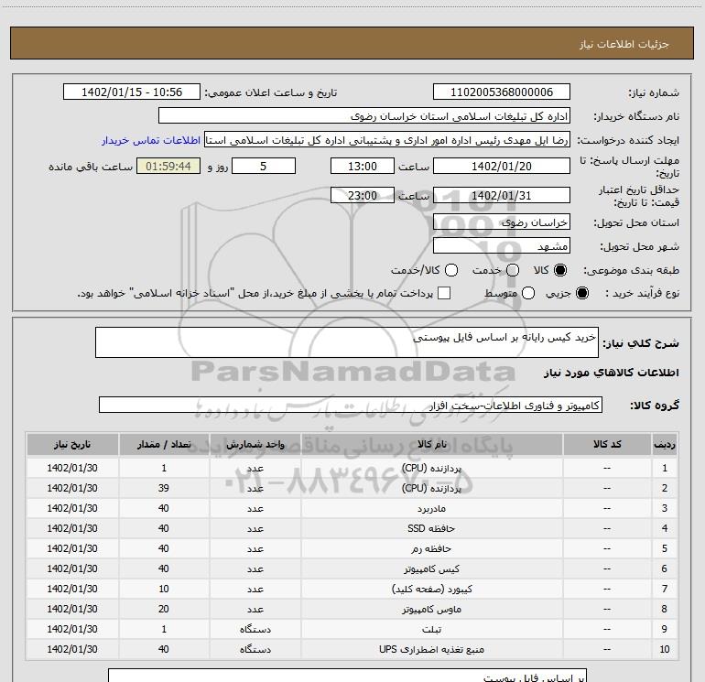
Task: Click the delivery province field خراسان رضوی
Action: point(502,222)
